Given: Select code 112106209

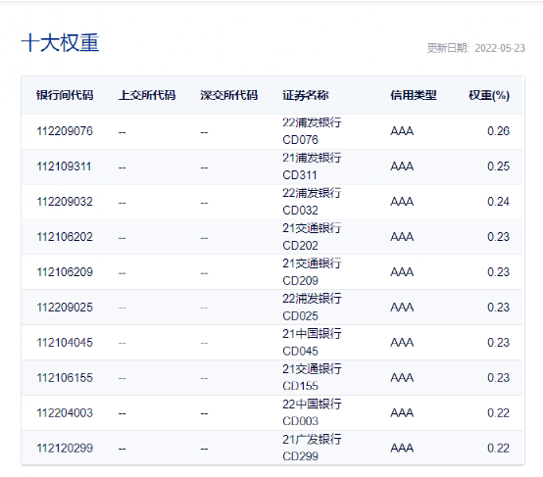Looking at the screenshot, I should 65,272.
